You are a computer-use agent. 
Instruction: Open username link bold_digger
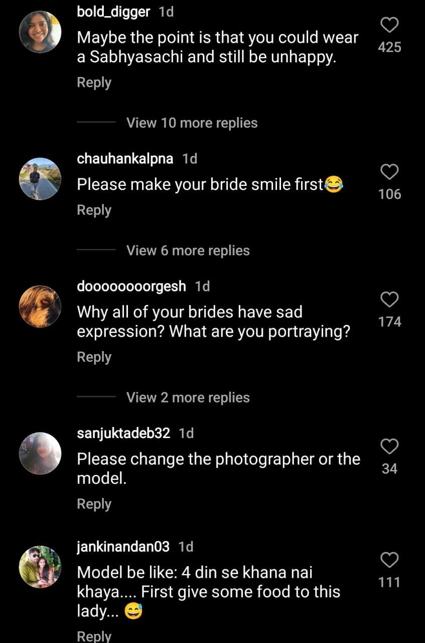point(113,12)
